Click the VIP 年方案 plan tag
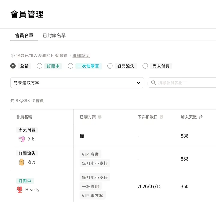Image resolution: width=216 pixels, height=202 pixels. click(92, 195)
